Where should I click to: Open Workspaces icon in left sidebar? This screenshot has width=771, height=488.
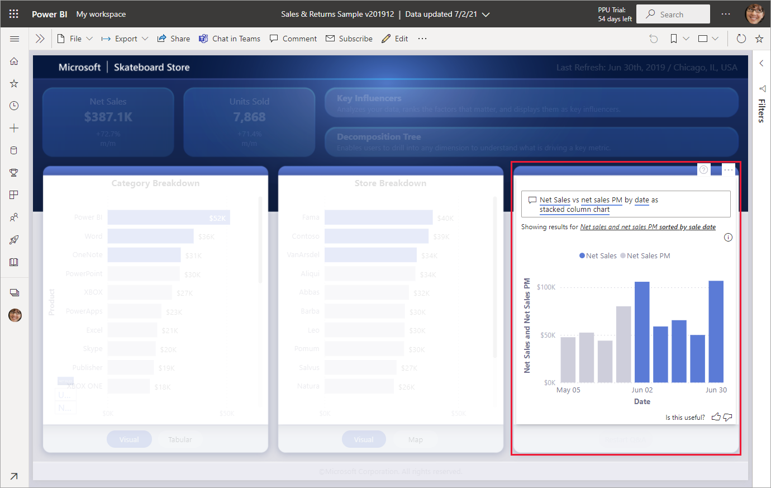[15, 293]
